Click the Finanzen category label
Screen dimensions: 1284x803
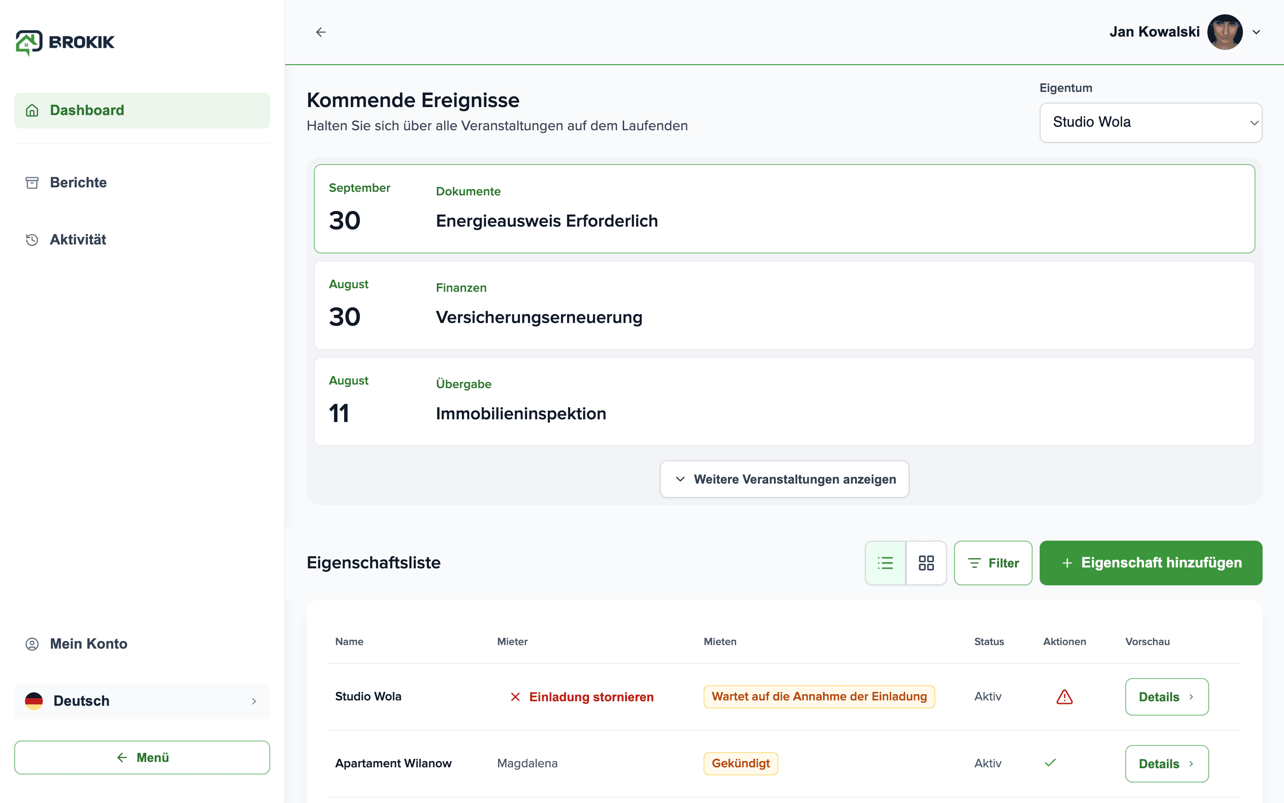[x=461, y=287]
